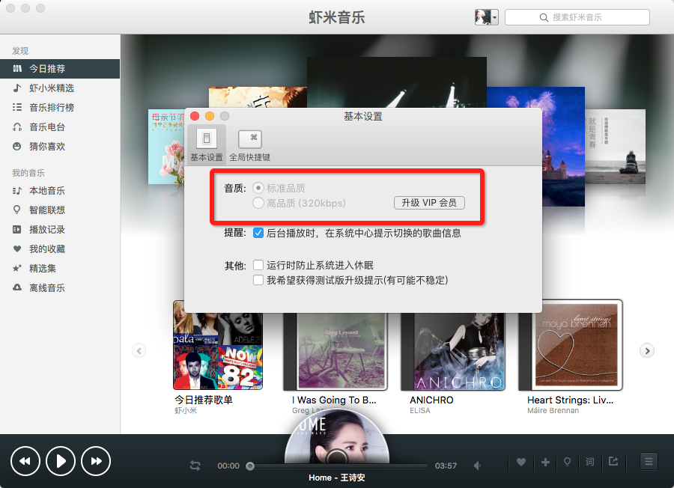The image size is (674, 488).
Task: Click the Máire Brennan artist name
Action: tap(553, 411)
